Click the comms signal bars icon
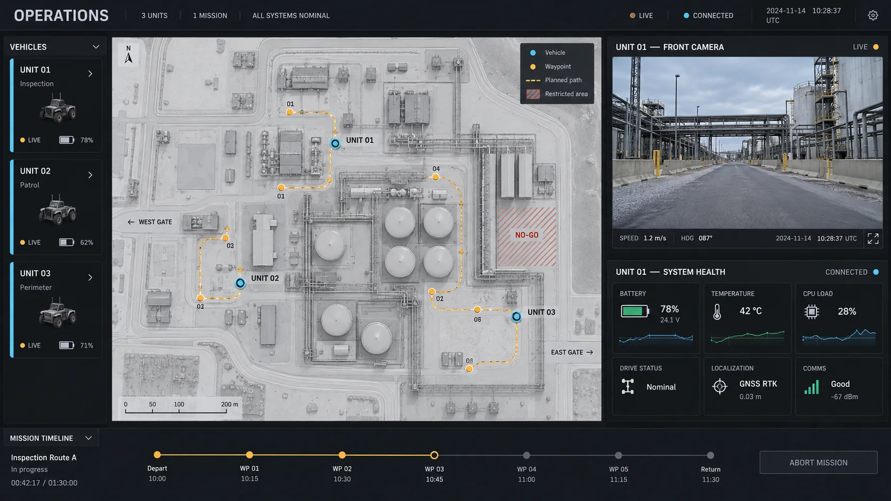This screenshot has height=501, width=891. [812, 387]
